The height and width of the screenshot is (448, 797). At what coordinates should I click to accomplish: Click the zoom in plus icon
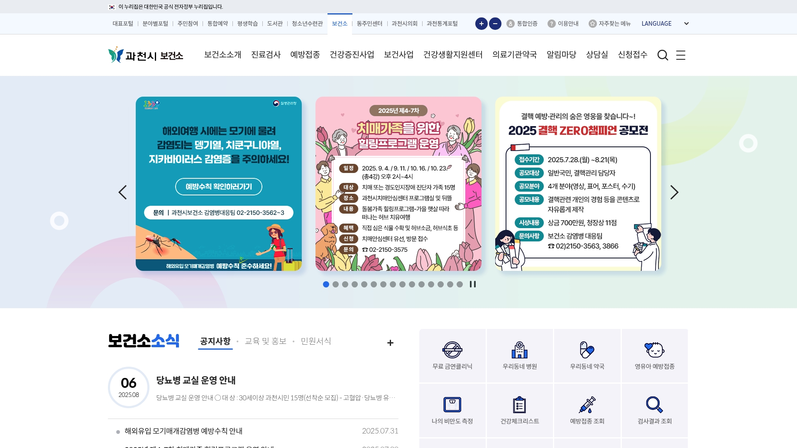click(x=481, y=24)
